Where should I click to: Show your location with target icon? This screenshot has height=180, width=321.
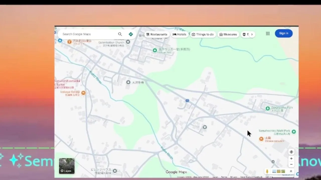pos(291,152)
